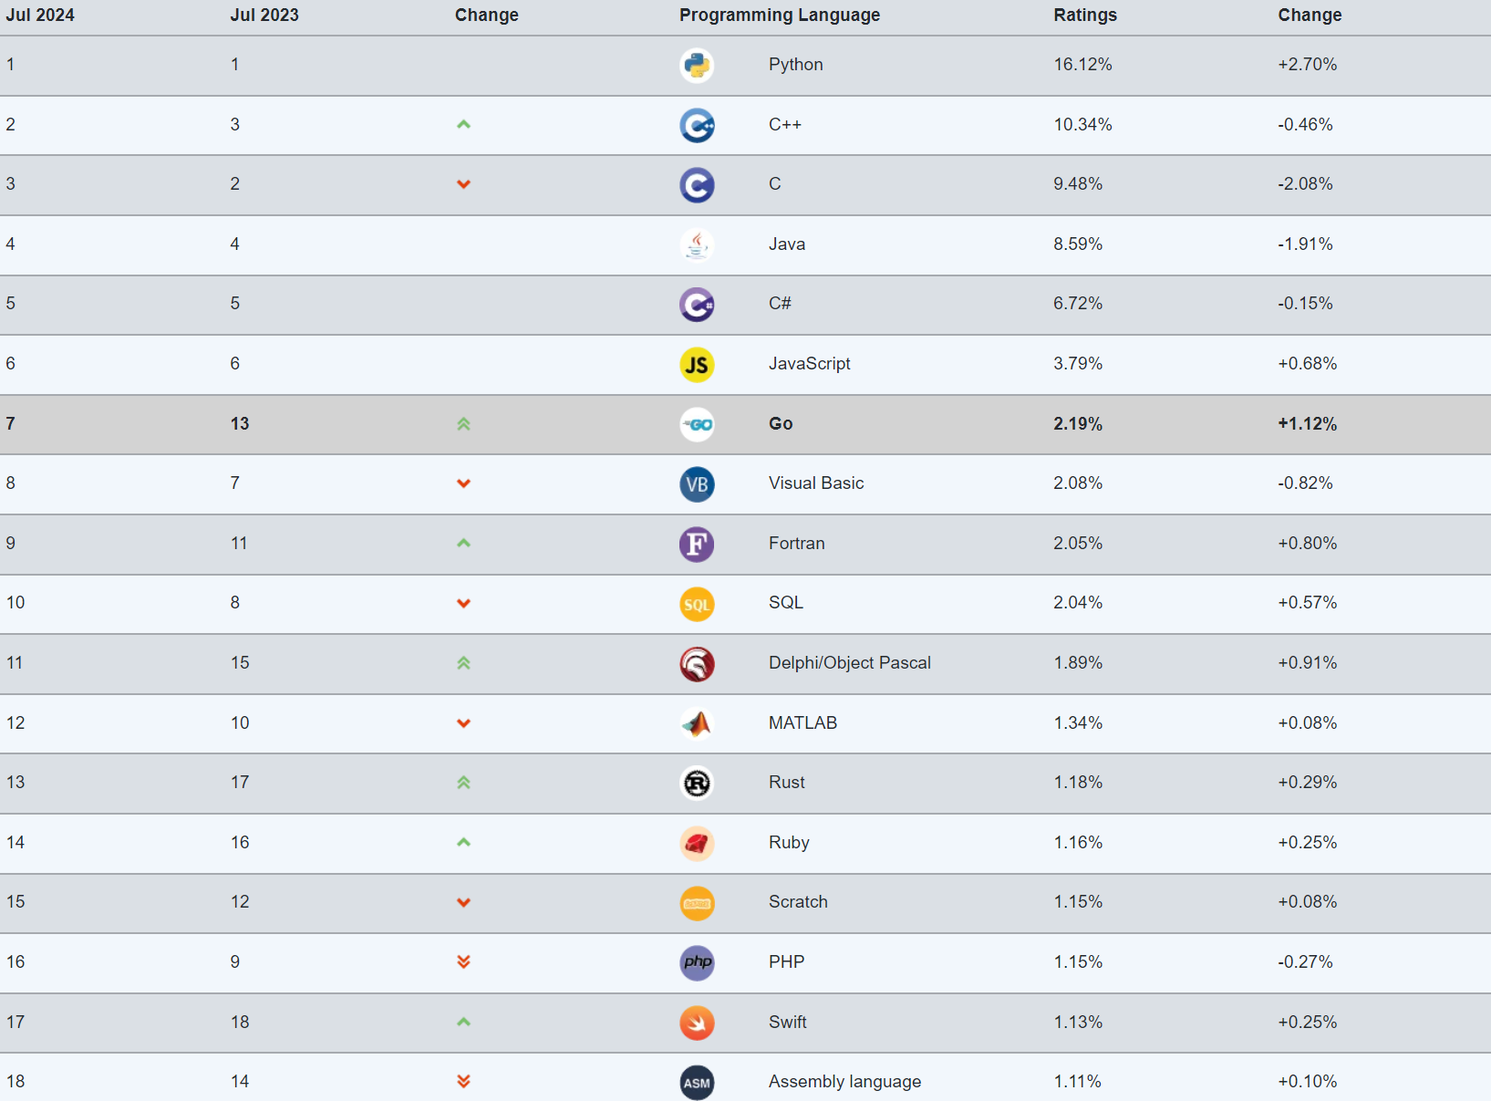Click the Delphi/Object Pascal language name
1491x1101 pixels.
click(x=850, y=663)
